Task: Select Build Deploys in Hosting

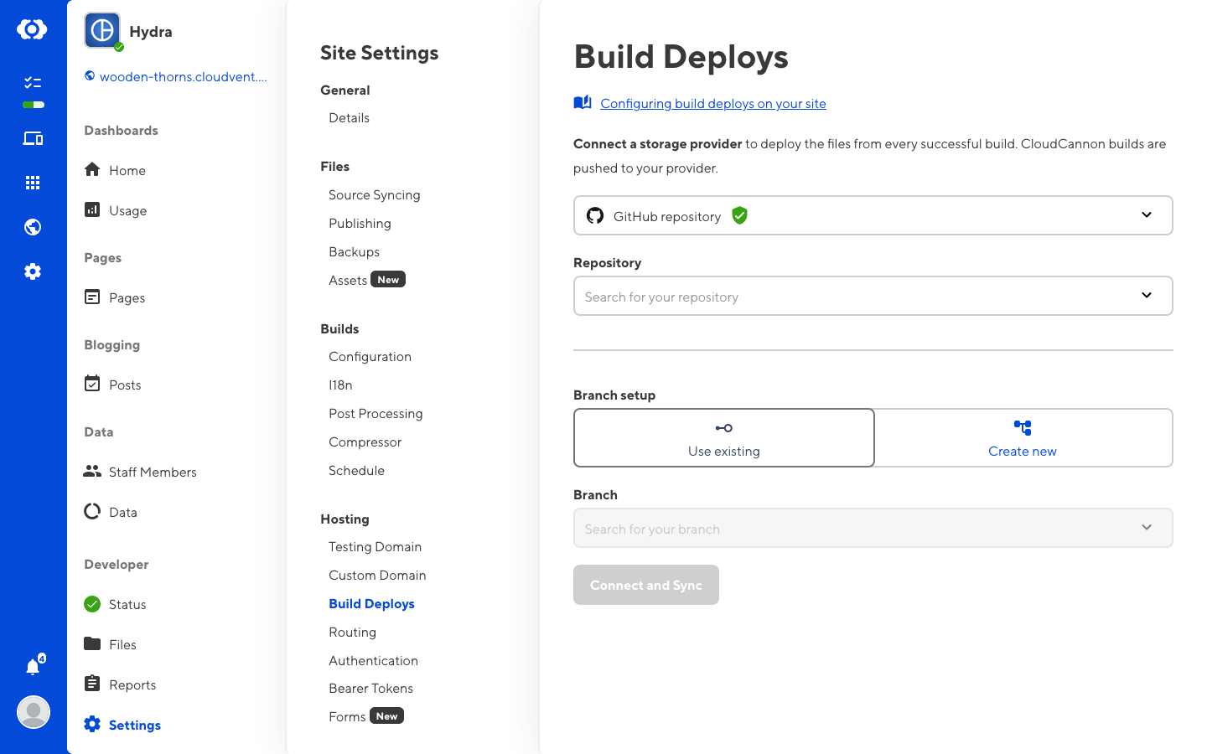Action: [x=371, y=604]
